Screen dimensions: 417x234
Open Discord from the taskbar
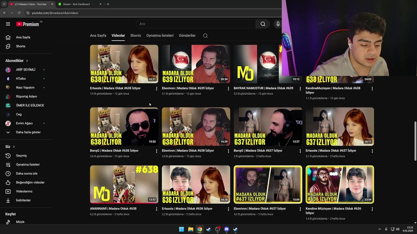(226, 229)
